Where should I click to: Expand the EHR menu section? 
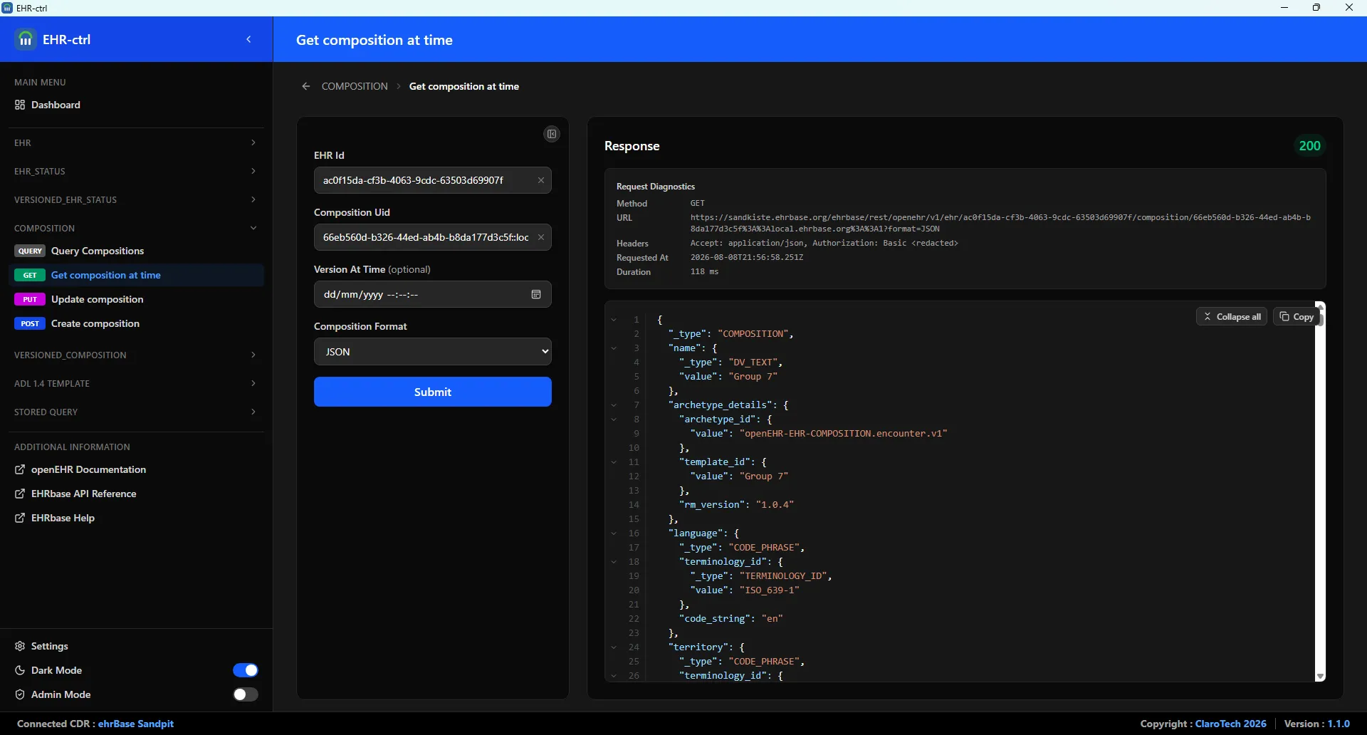coord(136,142)
